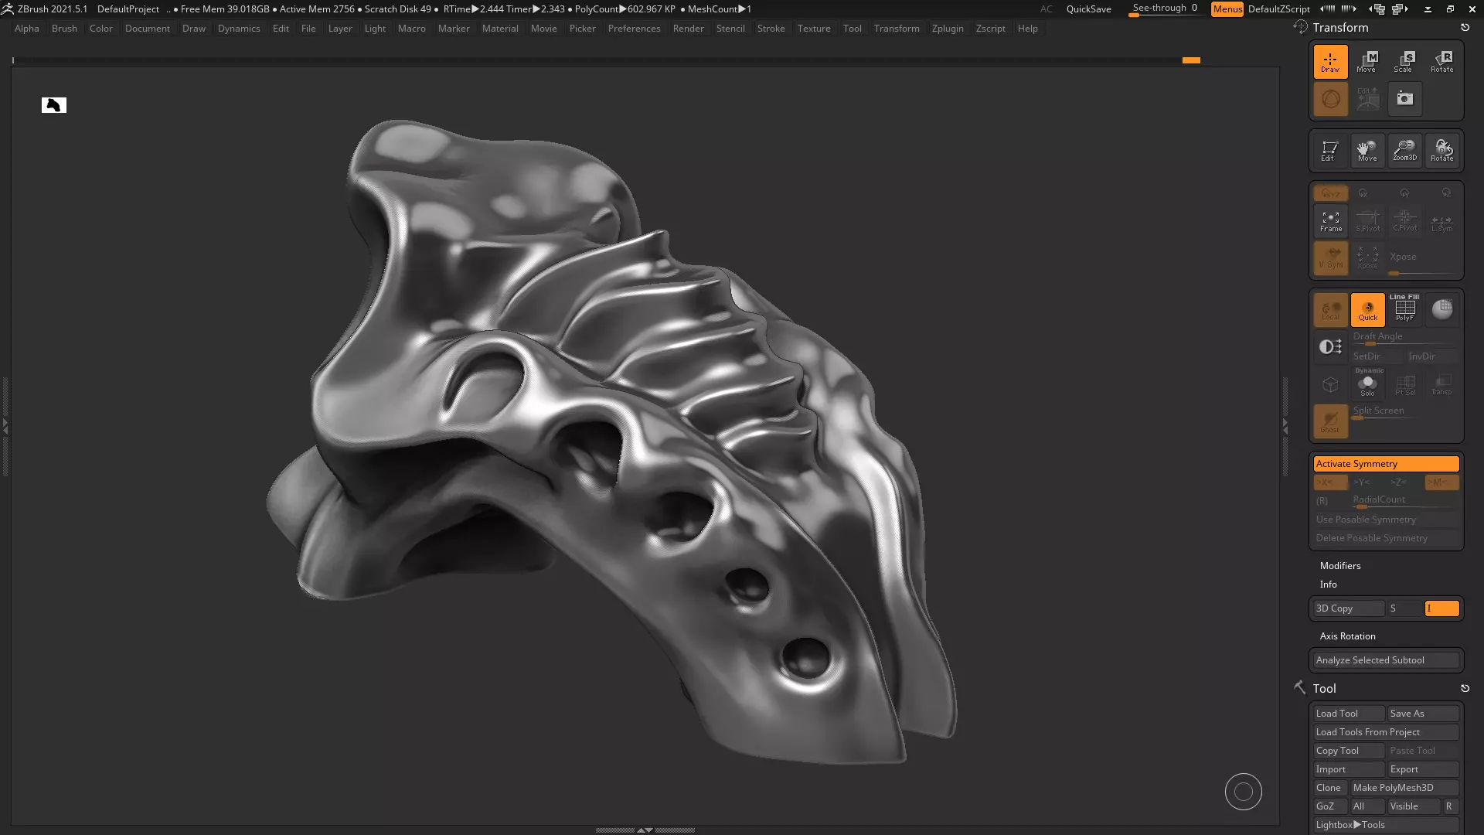Screen dimensions: 1484x835
Task: Click the circular navigation ring in viewport
Action: tap(1243, 792)
